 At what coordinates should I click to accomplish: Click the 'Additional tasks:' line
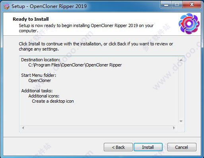pos(37,91)
